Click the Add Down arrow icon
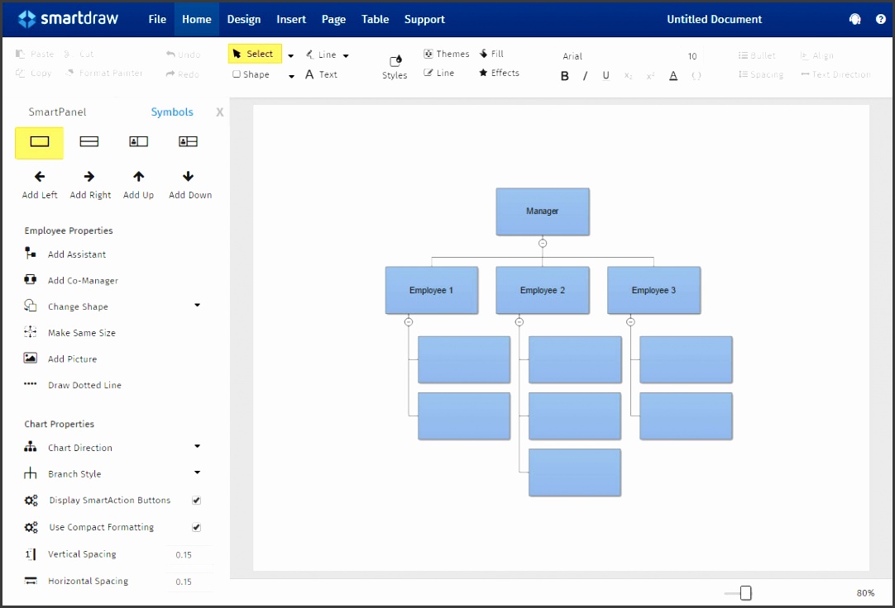The image size is (895, 608). [189, 176]
